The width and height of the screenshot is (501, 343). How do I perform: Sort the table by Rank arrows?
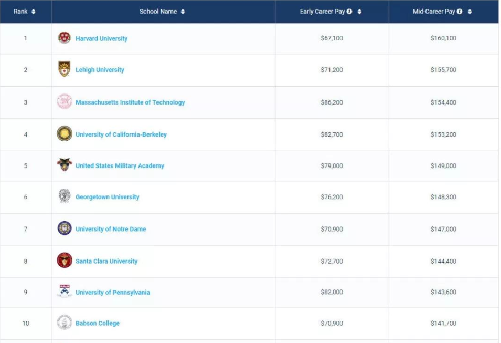tap(33, 12)
